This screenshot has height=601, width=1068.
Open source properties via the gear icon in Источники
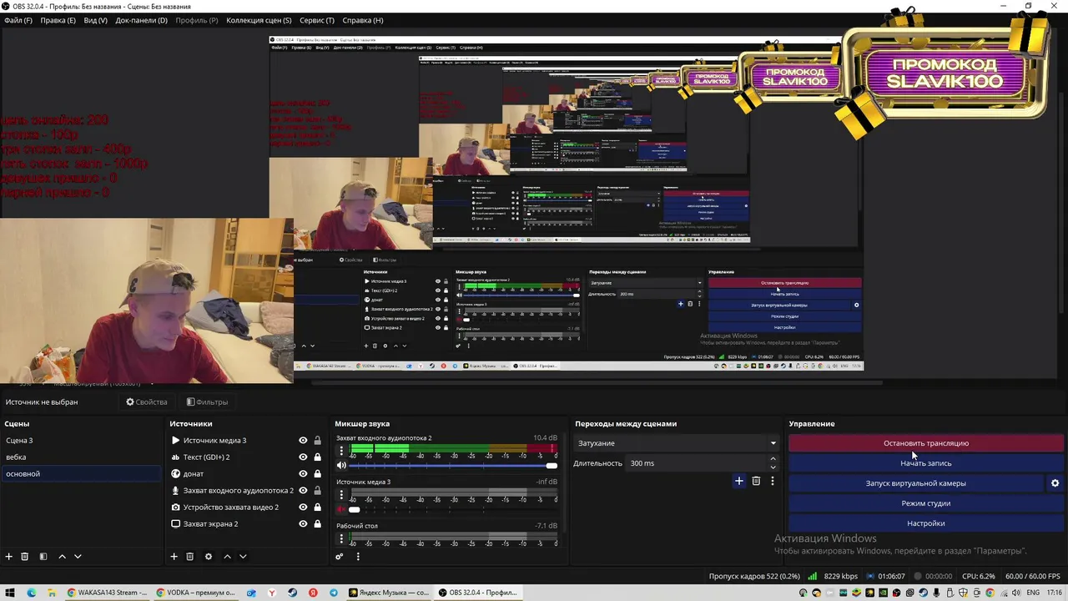209,557
